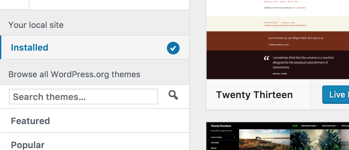Select the Installed themes filter
Image resolution: width=349 pixels, height=150 pixels.
[95, 47]
